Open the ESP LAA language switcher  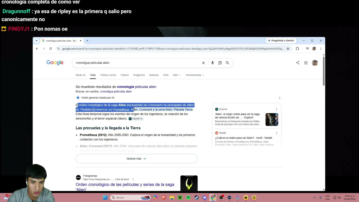click(328, 198)
